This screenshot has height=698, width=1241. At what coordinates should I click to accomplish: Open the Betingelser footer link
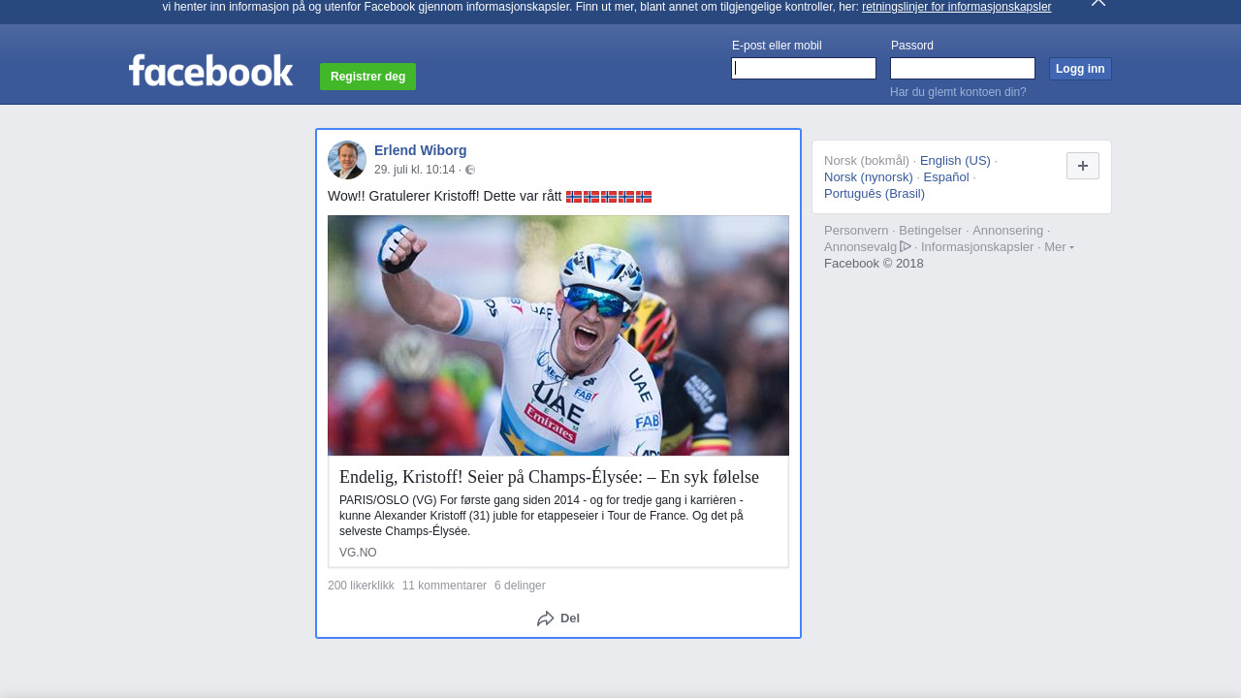pos(930,231)
